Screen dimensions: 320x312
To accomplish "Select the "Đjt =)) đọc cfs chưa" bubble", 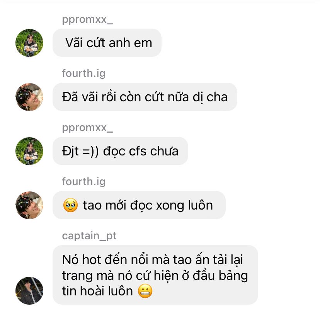I will pyautogui.click(x=120, y=151).
